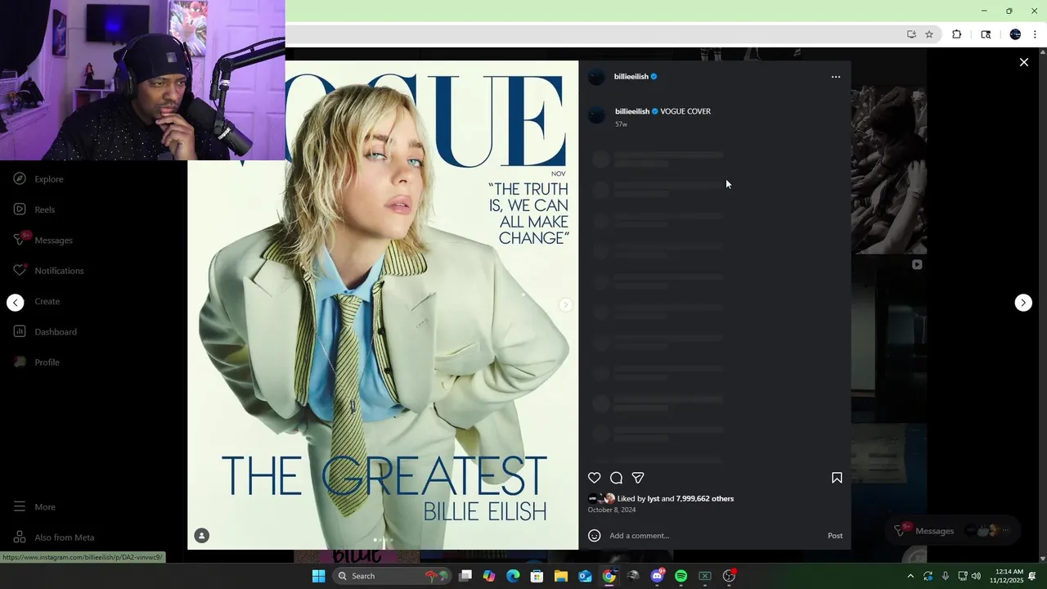Open the floating Messages pill at bottom right

tap(953, 531)
